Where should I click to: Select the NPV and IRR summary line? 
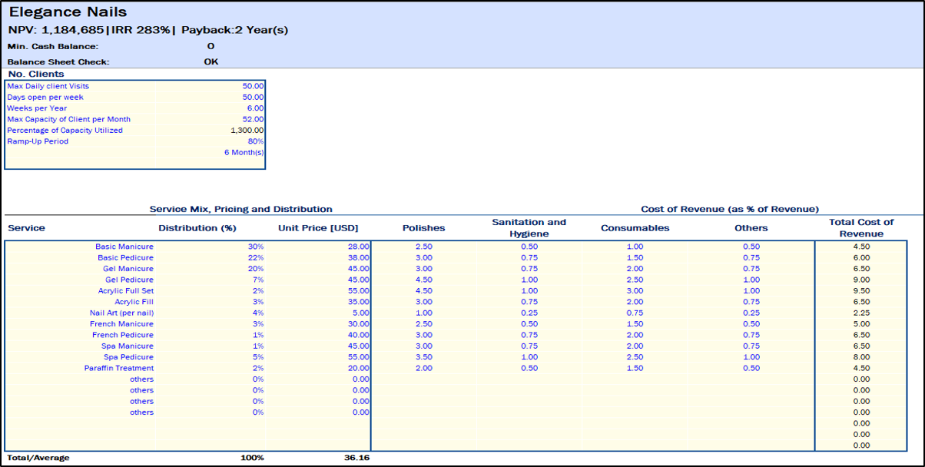148,30
